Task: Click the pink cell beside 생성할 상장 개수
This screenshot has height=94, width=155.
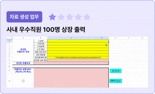Action: click(78, 60)
